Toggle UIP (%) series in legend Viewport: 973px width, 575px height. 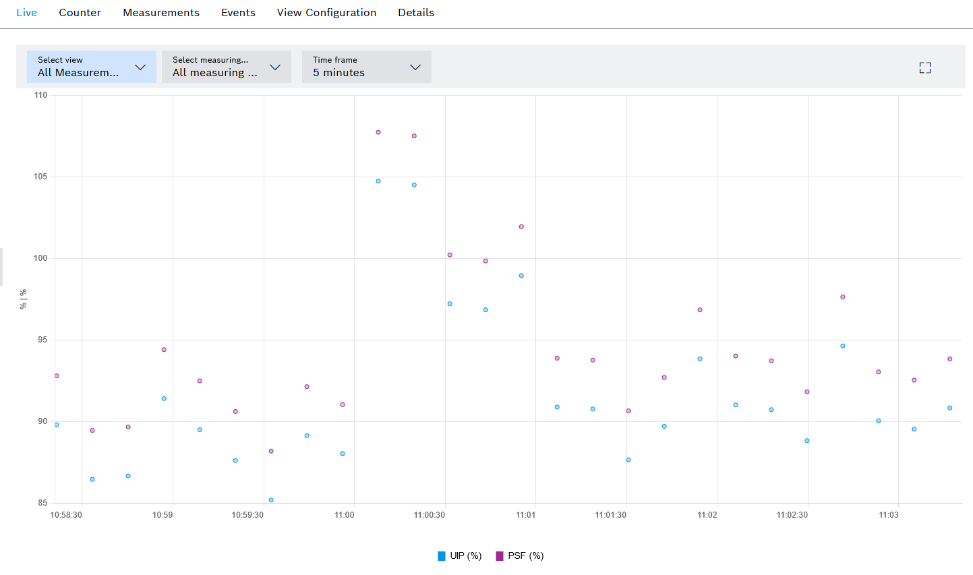pos(460,556)
